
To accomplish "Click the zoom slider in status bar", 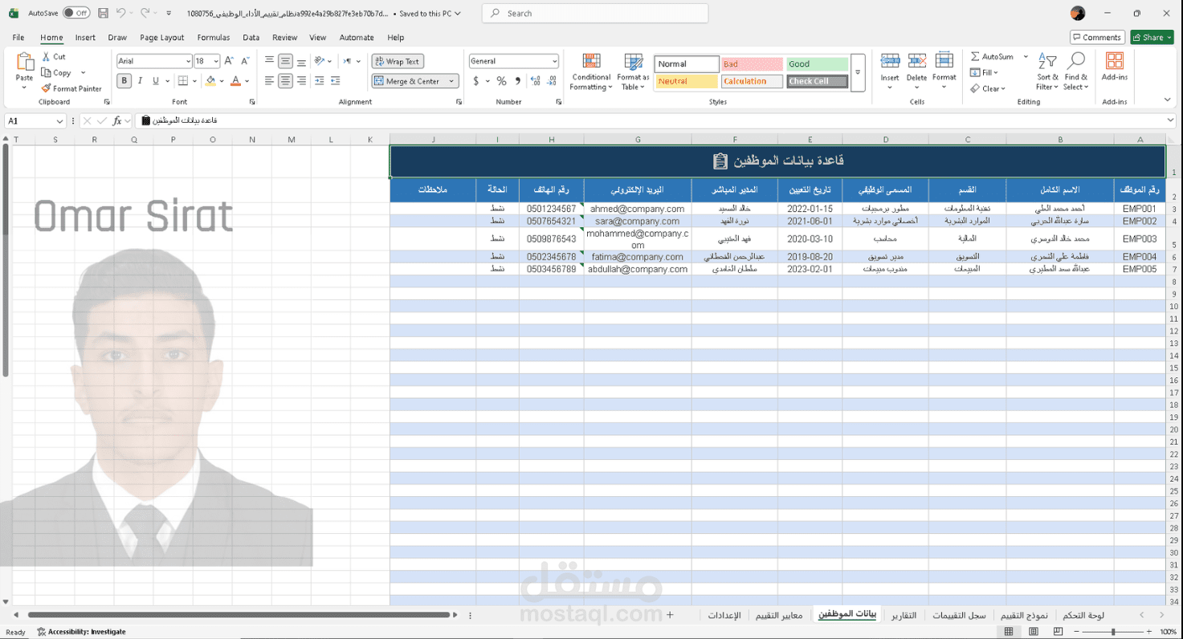I will [x=1112, y=632].
